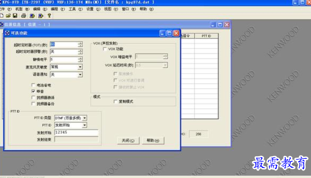Open the 编程 menu

(58, 9)
